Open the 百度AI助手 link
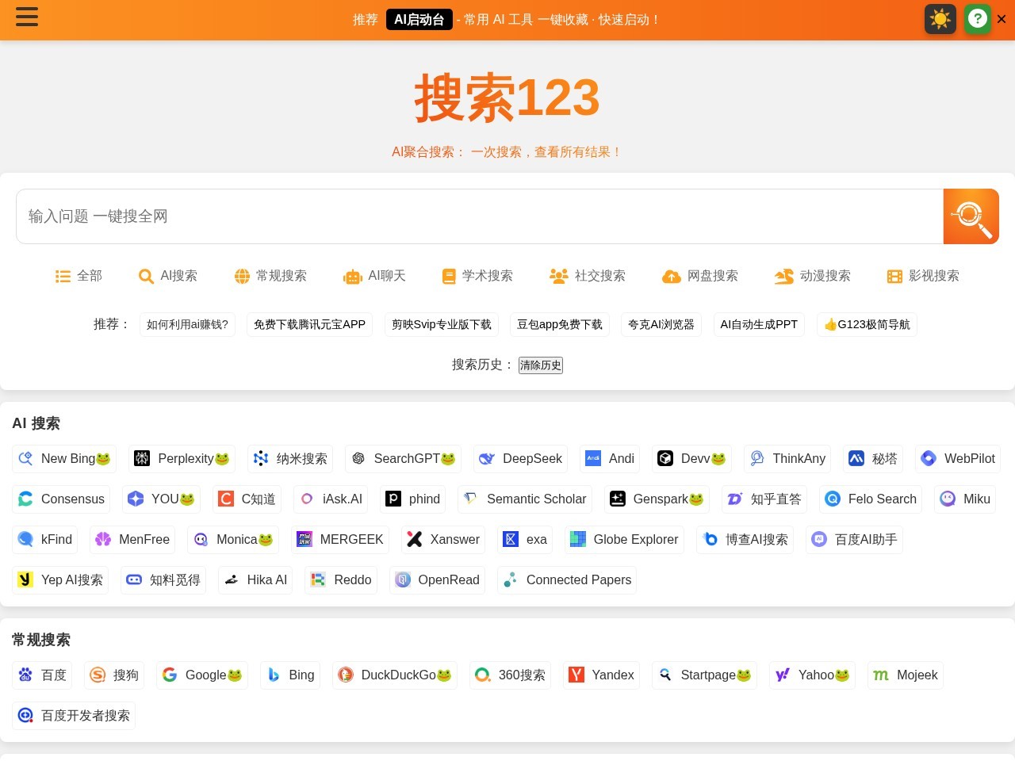1015x761 pixels. click(x=854, y=539)
